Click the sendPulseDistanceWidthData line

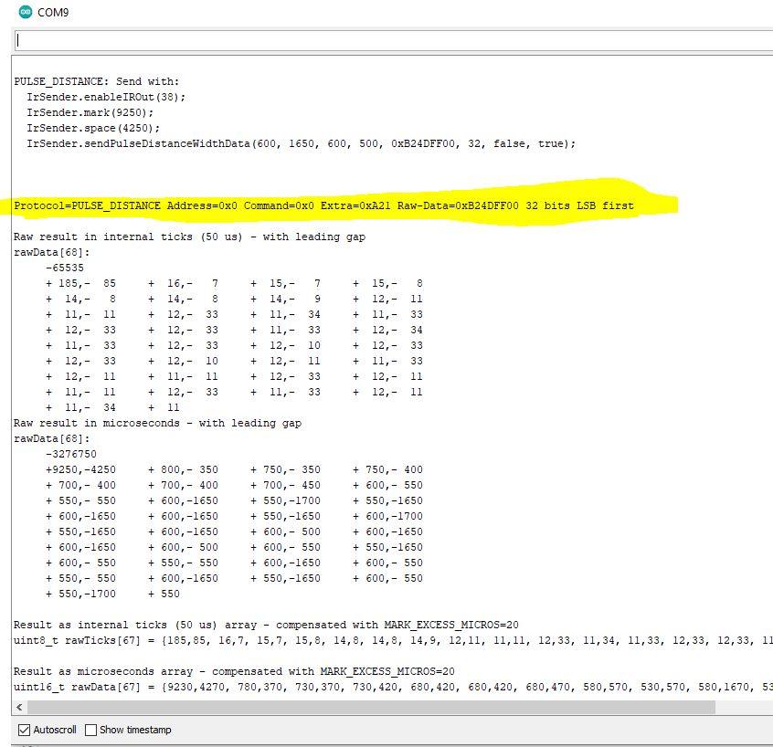(x=301, y=144)
